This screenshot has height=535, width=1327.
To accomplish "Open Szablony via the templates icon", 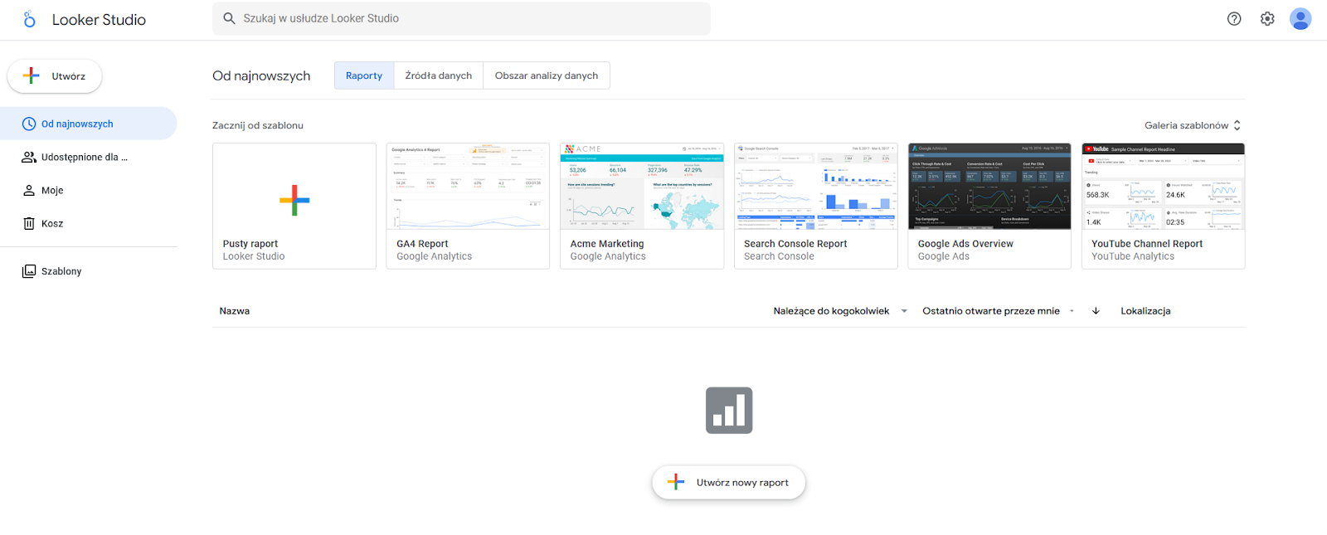I will [x=29, y=271].
